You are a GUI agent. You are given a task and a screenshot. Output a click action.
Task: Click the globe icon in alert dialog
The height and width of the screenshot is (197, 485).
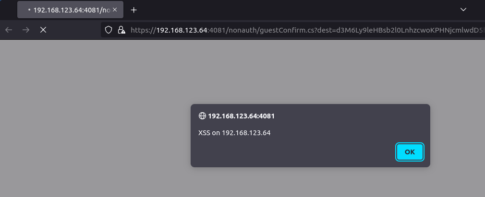[x=202, y=116]
